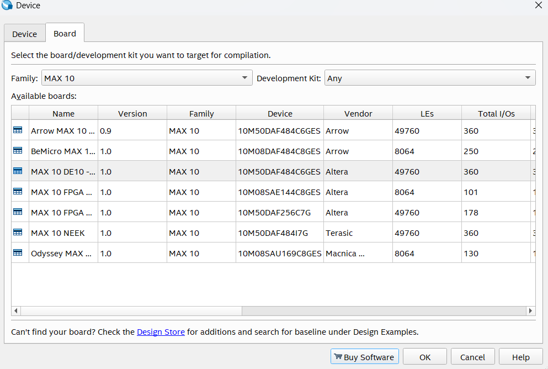Screen dimensions: 548x369
Task: Click the 10M08SAE144C8GES board row icon
Action: point(18,192)
